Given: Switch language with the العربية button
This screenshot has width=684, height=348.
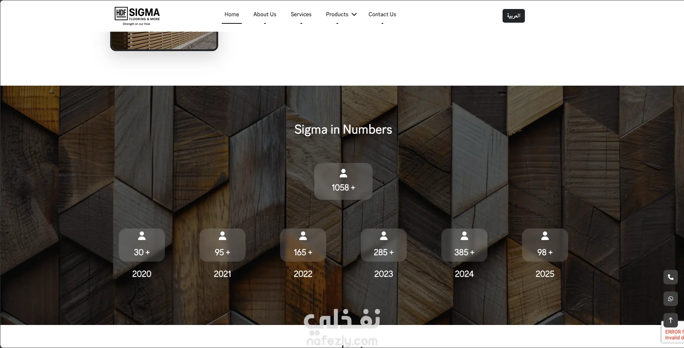Looking at the screenshot, I should pyautogui.click(x=513, y=16).
